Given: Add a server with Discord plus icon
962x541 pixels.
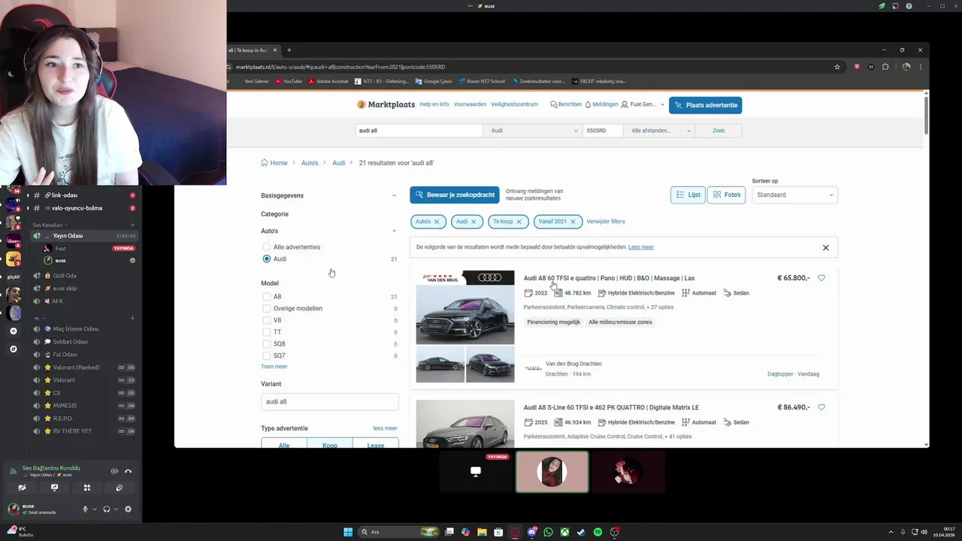Looking at the screenshot, I should click(x=13, y=331).
